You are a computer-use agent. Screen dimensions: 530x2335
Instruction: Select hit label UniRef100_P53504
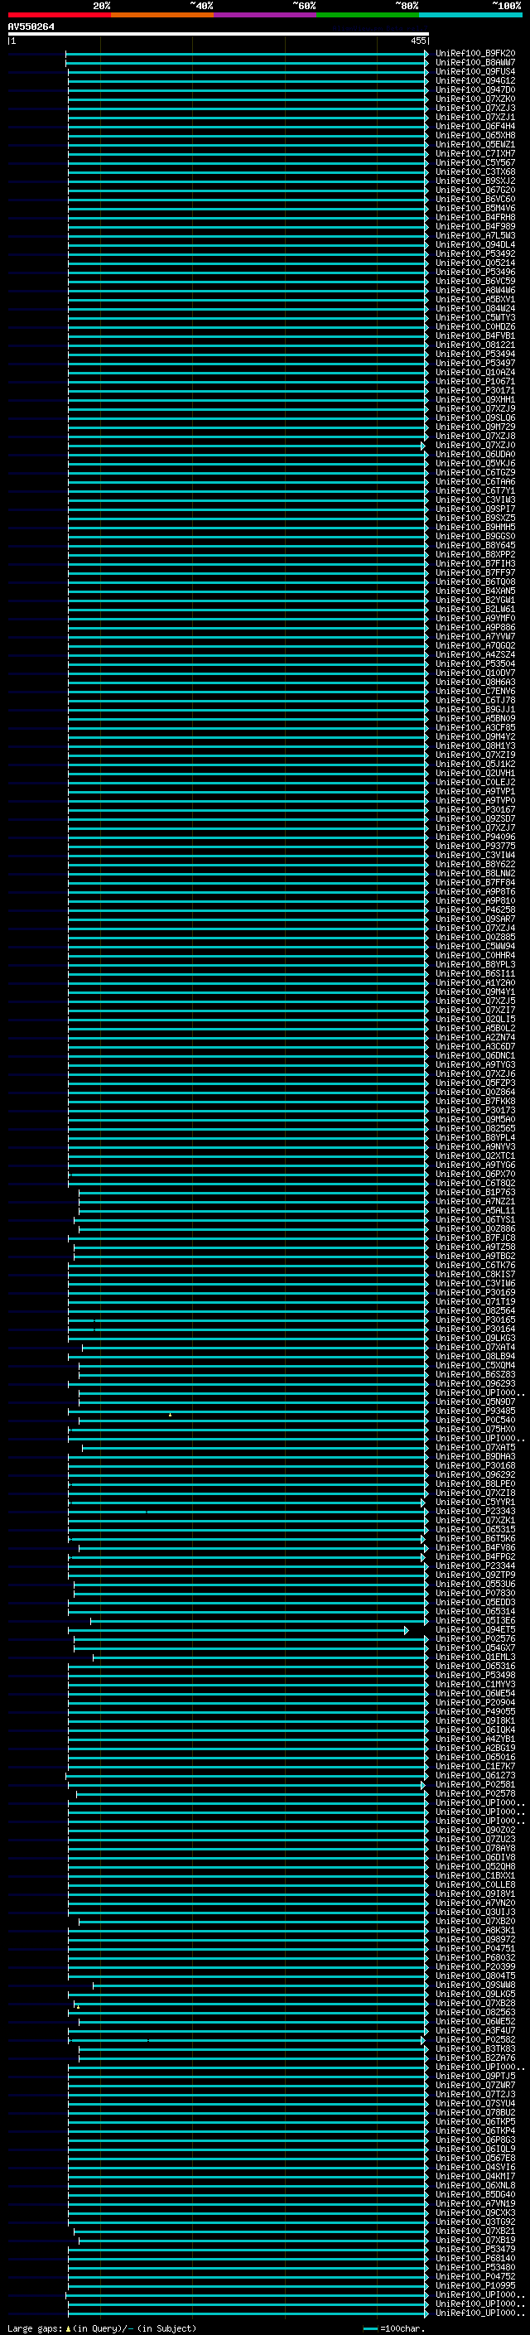coord(475,663)
